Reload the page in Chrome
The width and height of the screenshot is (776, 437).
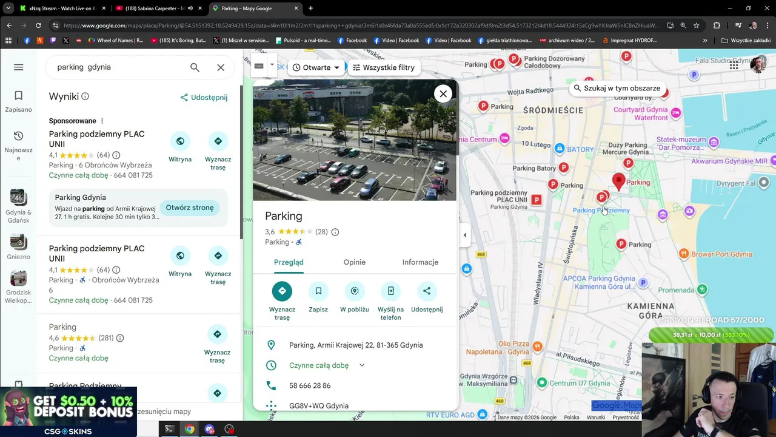(38, 25)
